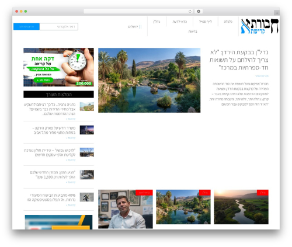The width and height of the screenshot is (292, 247).
Task: Open the small oasis pond article card
Action: (183, 207)
